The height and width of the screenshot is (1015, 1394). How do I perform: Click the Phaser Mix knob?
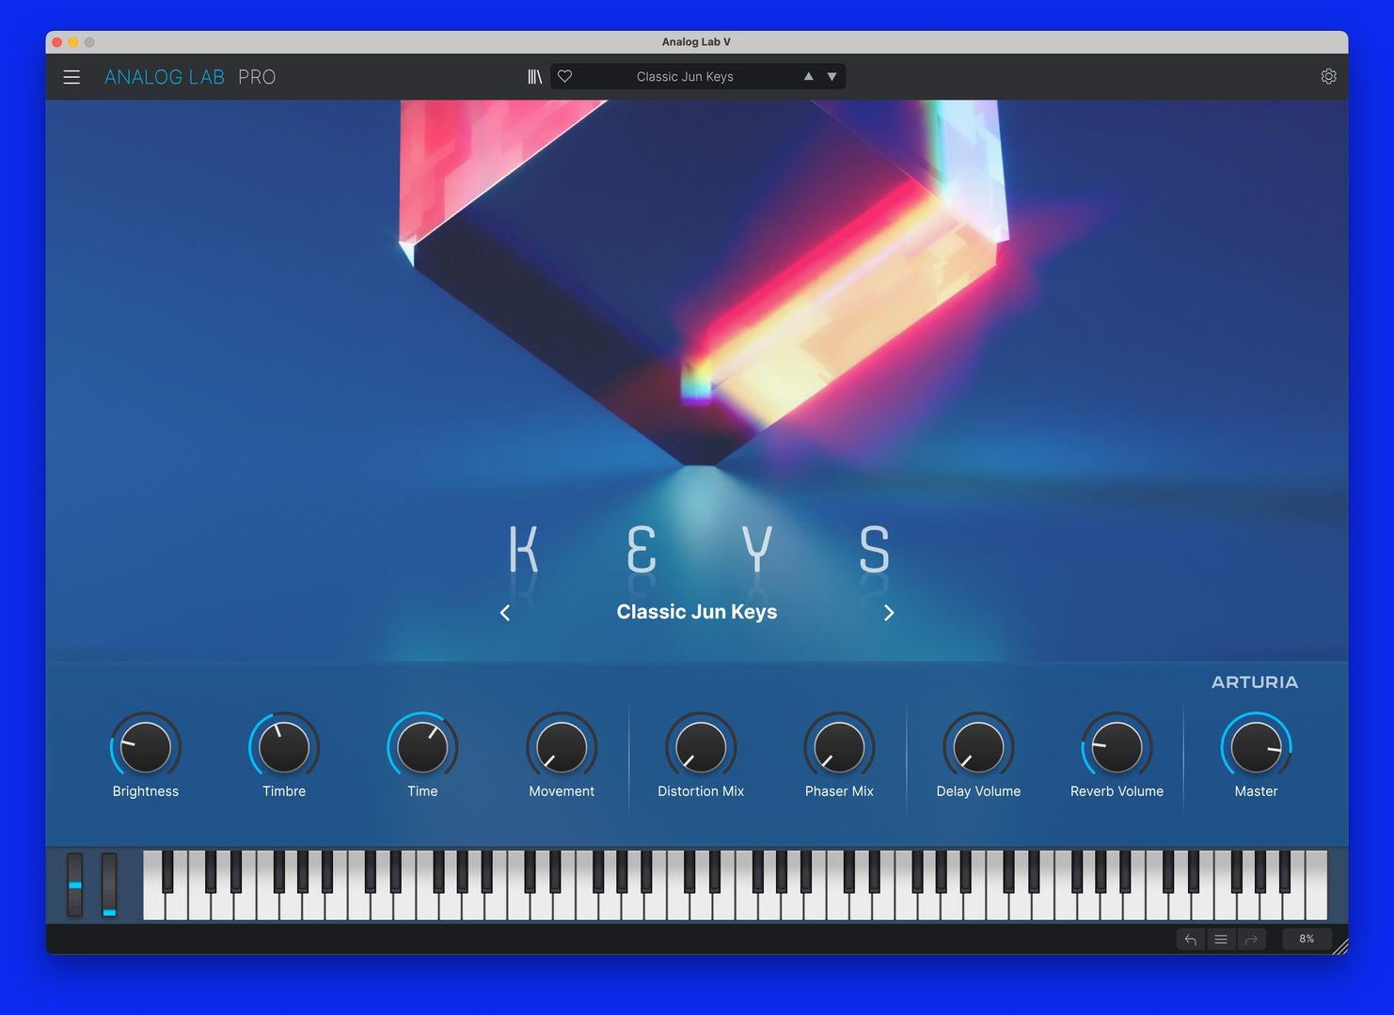pyautogui.click(x=838, y=745)
